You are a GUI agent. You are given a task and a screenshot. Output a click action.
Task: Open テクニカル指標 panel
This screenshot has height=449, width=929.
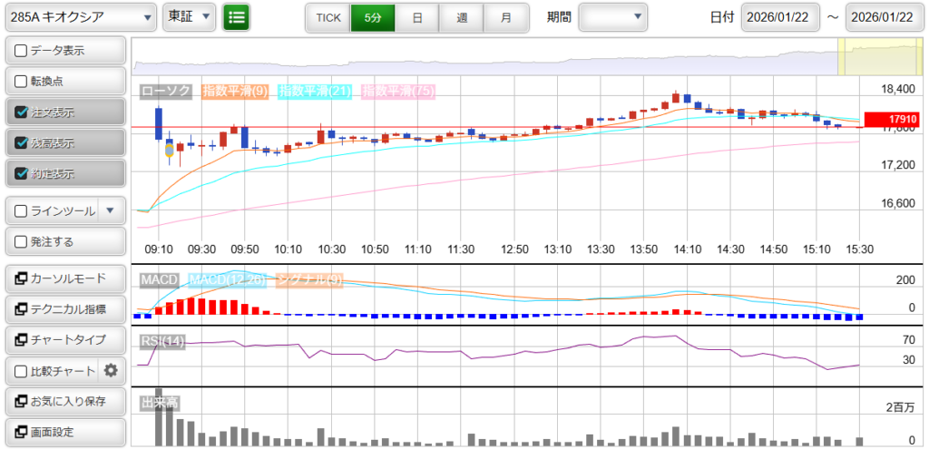64,309
